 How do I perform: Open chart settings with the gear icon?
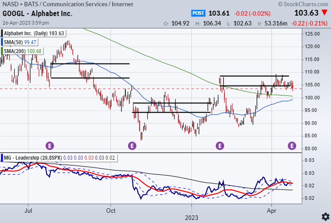click(x=325, y=217)
